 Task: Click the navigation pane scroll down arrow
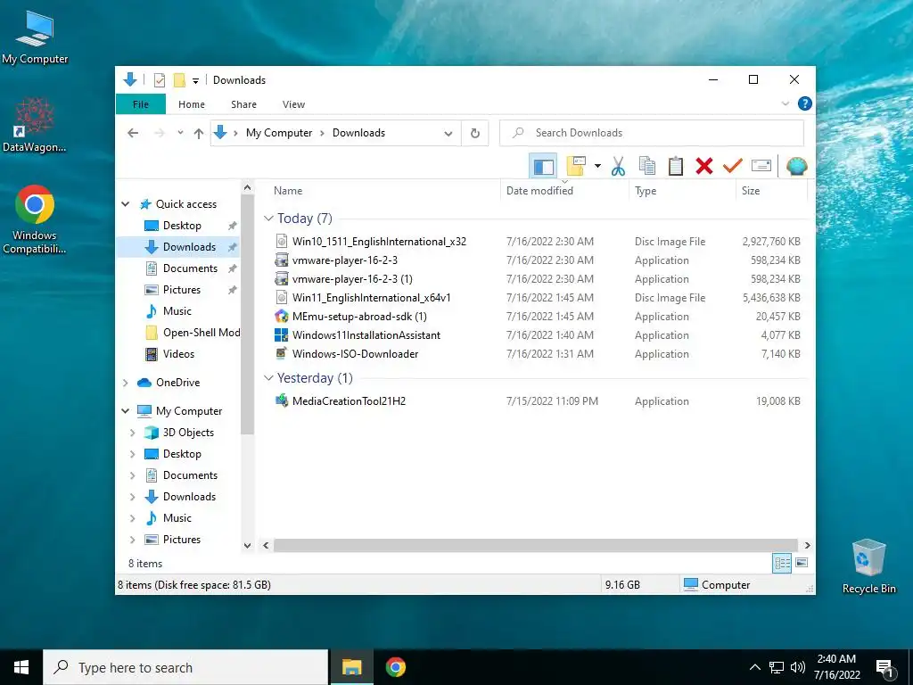[248, 545]
